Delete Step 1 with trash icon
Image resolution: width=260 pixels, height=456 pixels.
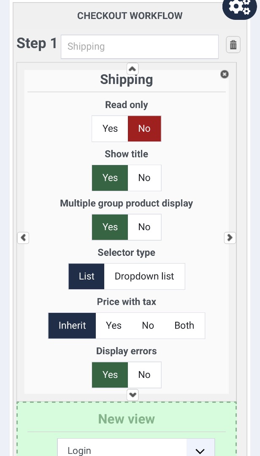[233, 45]
